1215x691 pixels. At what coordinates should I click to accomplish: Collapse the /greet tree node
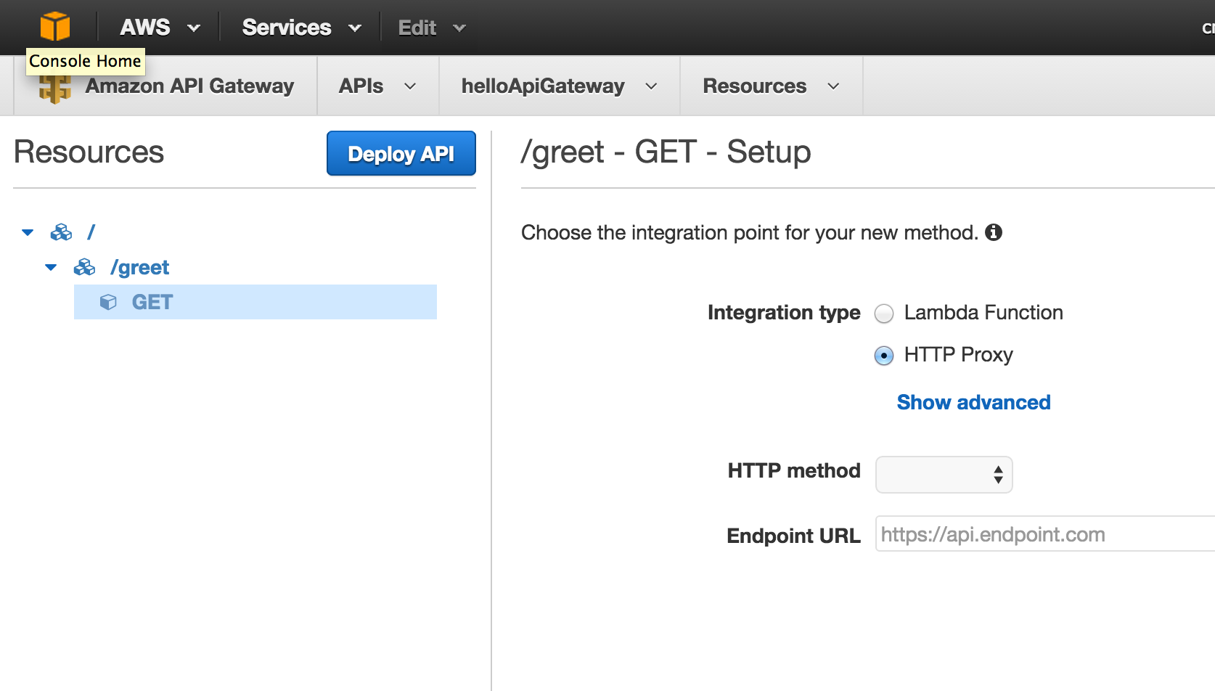pyautogui.click(x=51, y=267)
